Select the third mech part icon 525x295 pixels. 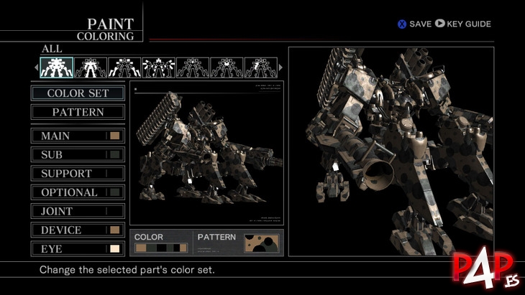(124, 67)
